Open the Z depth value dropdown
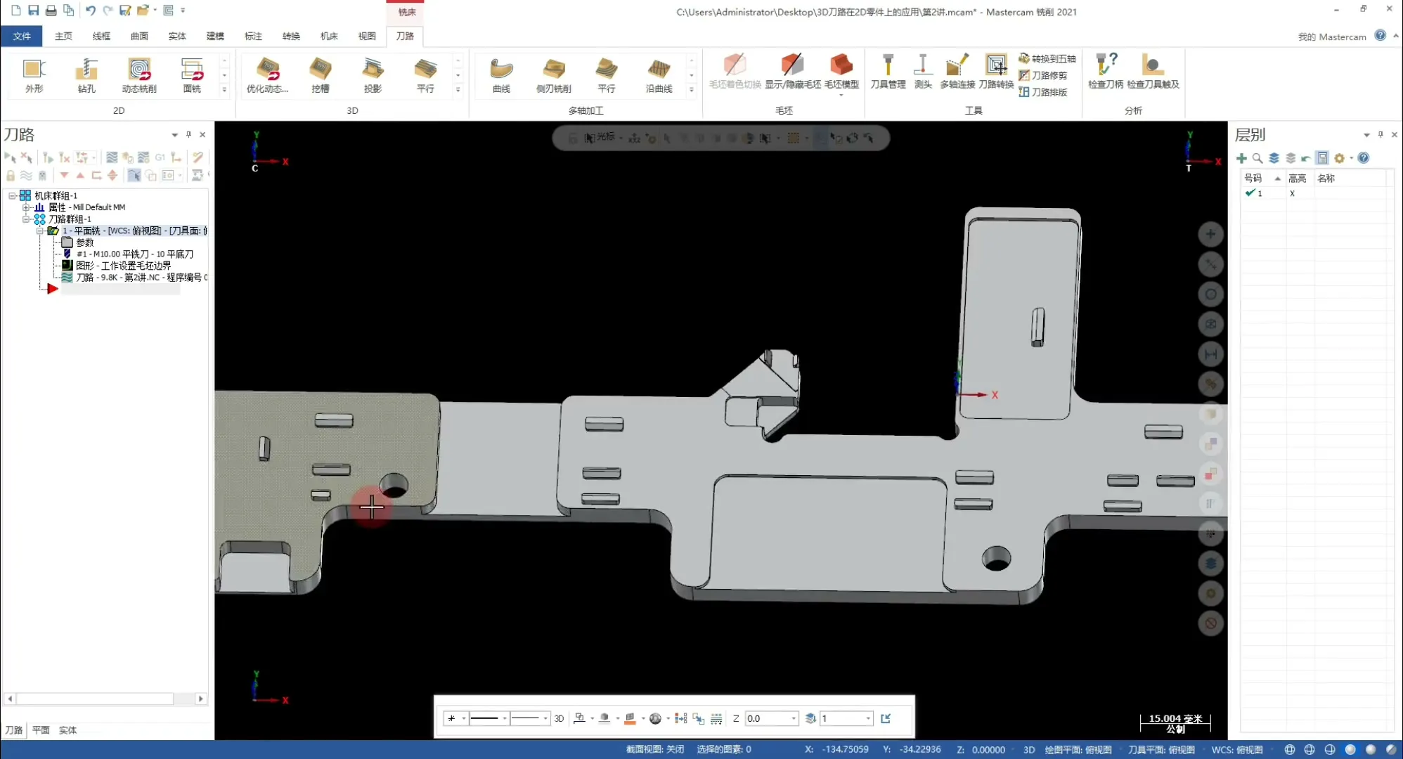This screenshot has height=759, width=1403. point(794,718)
